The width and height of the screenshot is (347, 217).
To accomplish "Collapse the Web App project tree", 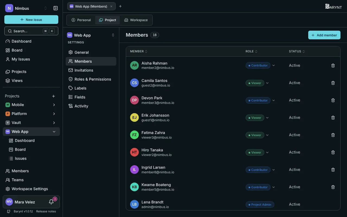I will click(x=54, y=132).
